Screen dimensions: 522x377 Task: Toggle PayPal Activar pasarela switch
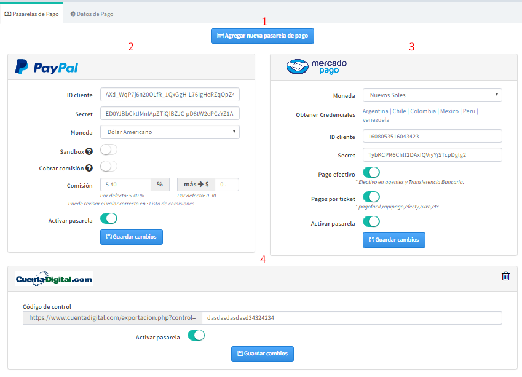coord(109,218)
